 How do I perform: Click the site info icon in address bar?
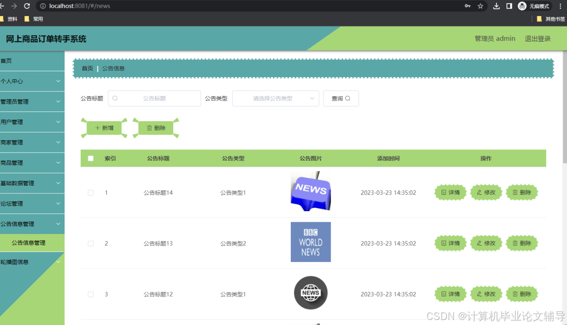pos(43,6)
